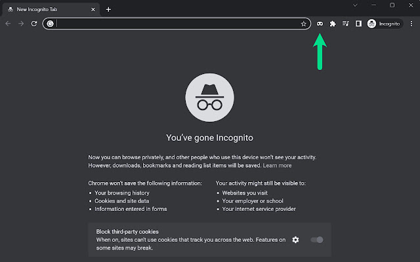This screenshot has width=420, height=262.
Task: Open the media controls icon
Action: (346, 24)
